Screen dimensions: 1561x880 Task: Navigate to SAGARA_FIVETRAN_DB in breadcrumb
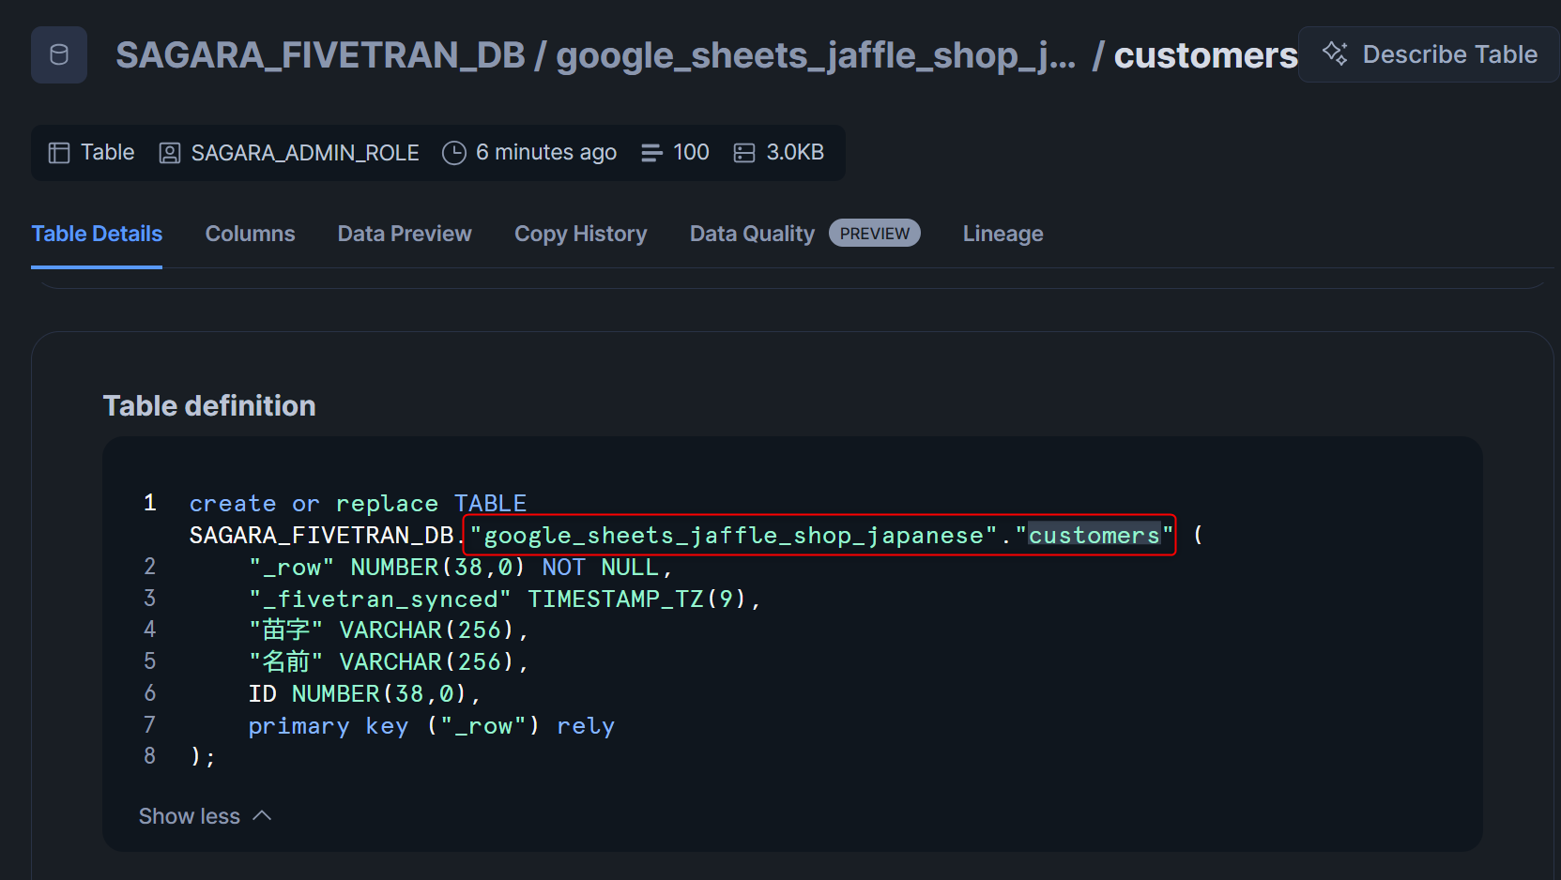(319, 55)
